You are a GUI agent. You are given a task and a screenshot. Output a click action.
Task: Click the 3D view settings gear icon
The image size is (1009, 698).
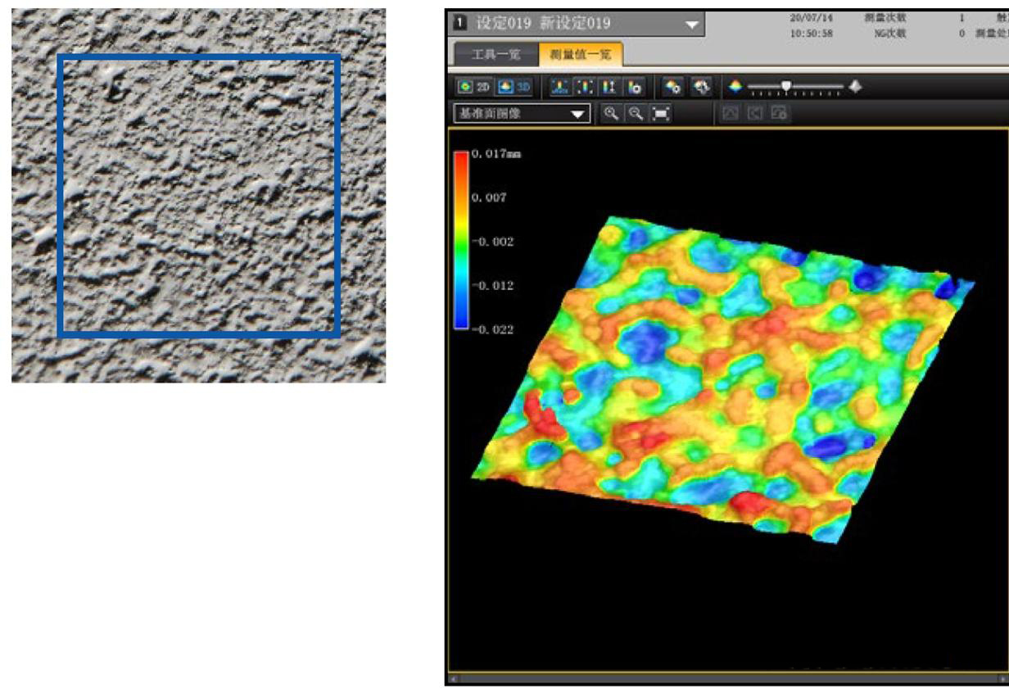[x=700, y=86]
